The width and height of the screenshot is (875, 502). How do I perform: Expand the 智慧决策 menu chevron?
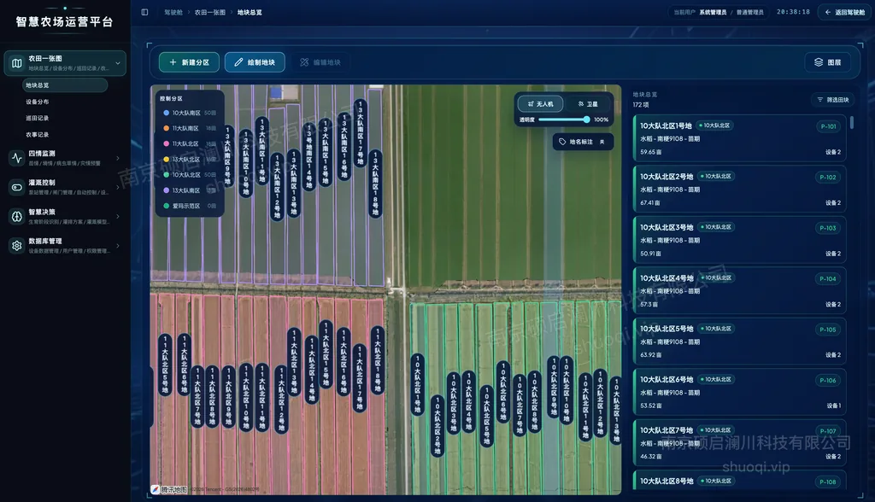coord(118,216)
